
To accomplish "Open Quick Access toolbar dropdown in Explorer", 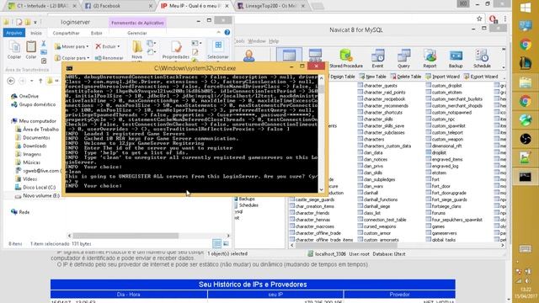I will click(x=35, y=23).
